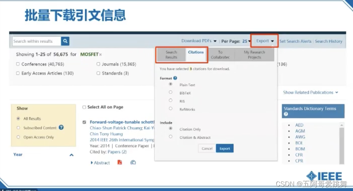This screenshot has width=353, height=191.
Task: Open Search History link
Action: click(328, 41)
